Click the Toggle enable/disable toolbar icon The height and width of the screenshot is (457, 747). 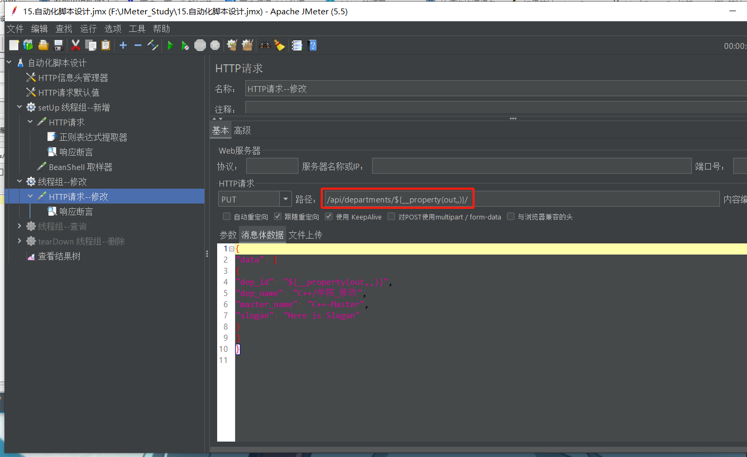(x=153, y=45)
